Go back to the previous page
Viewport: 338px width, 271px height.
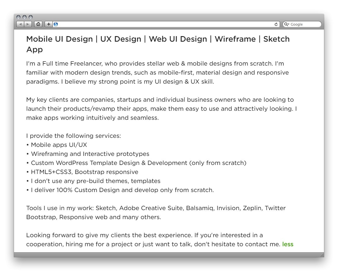coord(20,24)
